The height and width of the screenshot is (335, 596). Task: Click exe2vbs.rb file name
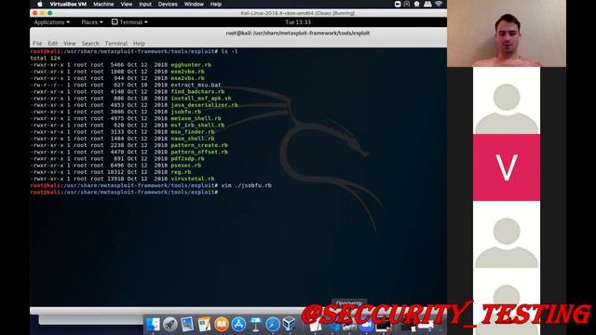187,78
